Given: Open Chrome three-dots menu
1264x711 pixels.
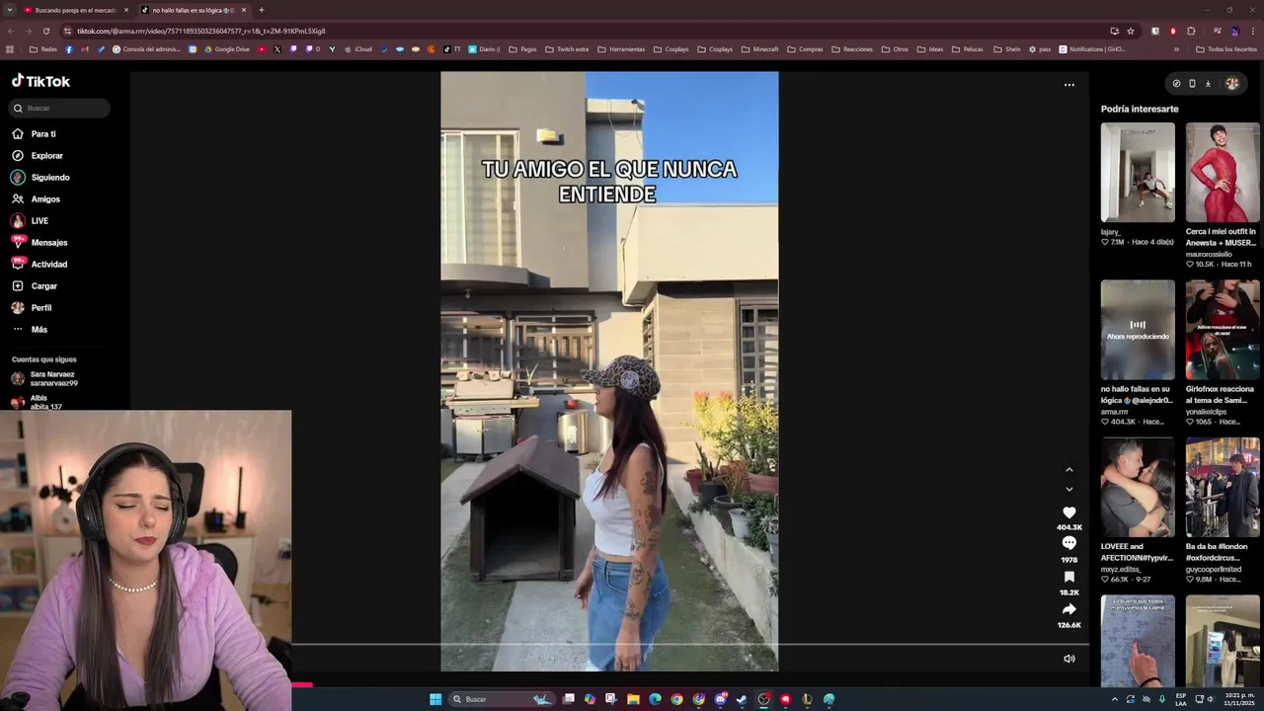Looking at the screenshot, I should (x=1252, y=31).
